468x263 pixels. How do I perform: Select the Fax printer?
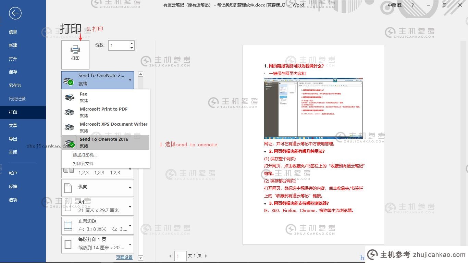106,97
